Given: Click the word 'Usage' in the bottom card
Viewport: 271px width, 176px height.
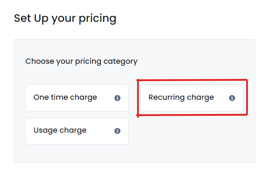Looking at the screenshot, I should point(46,131).
